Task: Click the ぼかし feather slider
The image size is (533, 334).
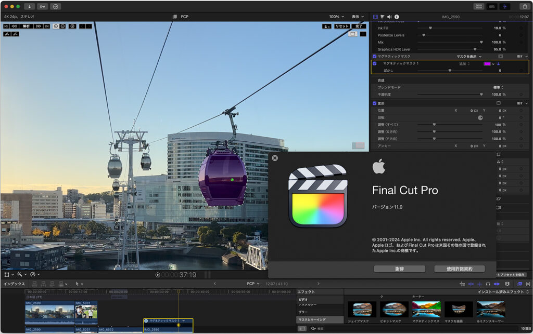Action: coord(450,71)
